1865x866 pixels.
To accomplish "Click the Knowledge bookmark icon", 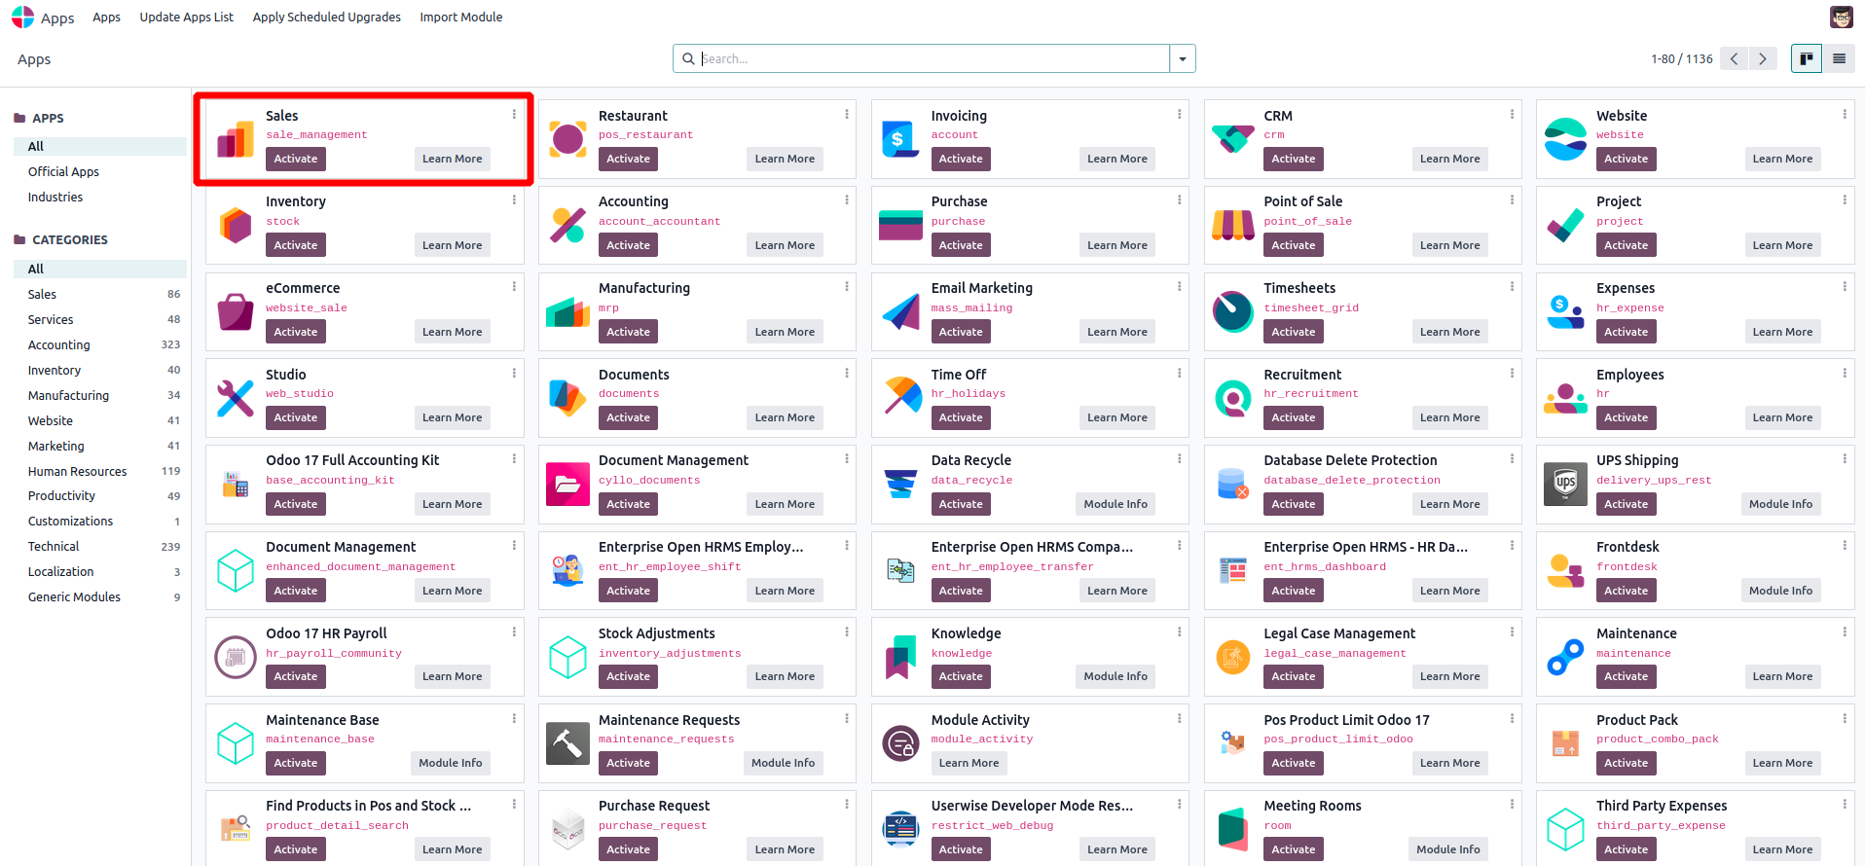I will [x=900, y=657].
